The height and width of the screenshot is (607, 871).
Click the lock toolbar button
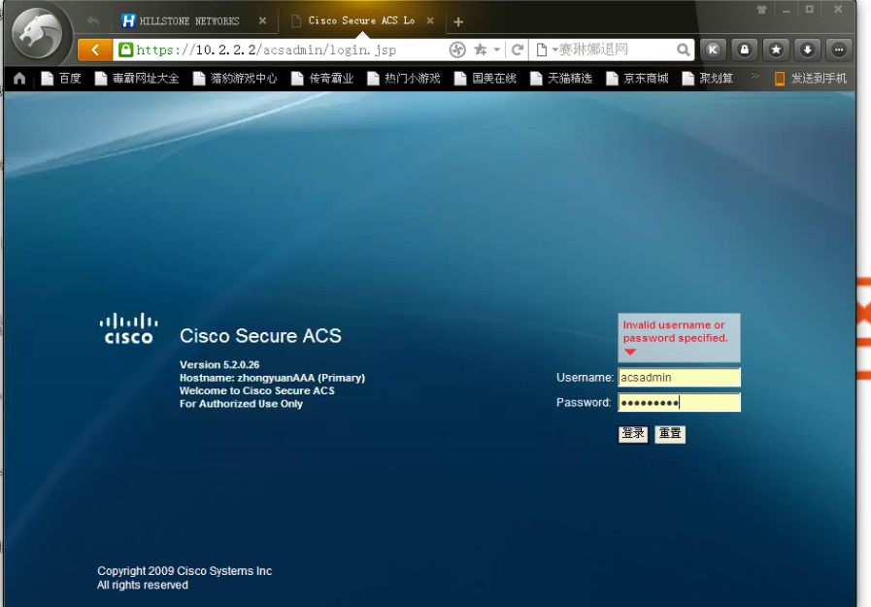745,50
